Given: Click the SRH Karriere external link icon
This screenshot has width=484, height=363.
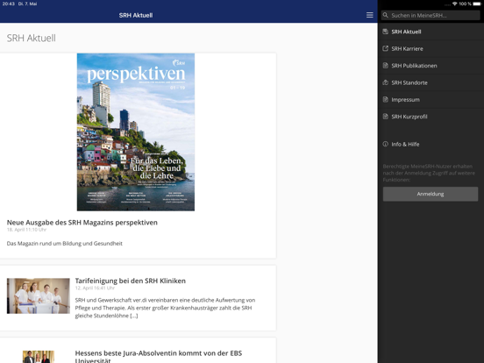Looking at the screenshot, I should point(385,48).
